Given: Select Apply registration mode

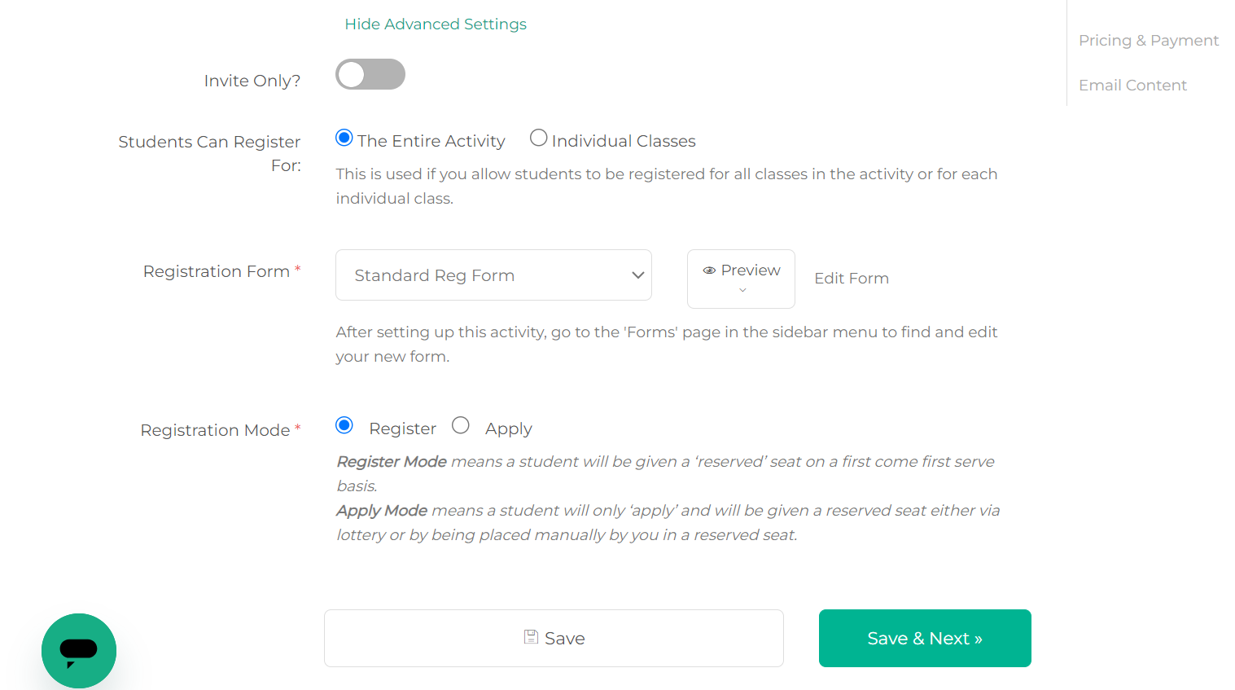Looking at the screenshot, I should click(x=461, y=425).
